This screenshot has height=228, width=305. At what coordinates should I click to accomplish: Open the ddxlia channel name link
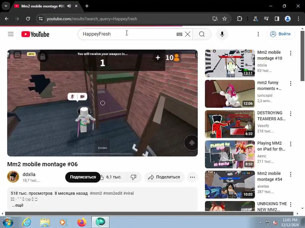click(x=29, y=174)
